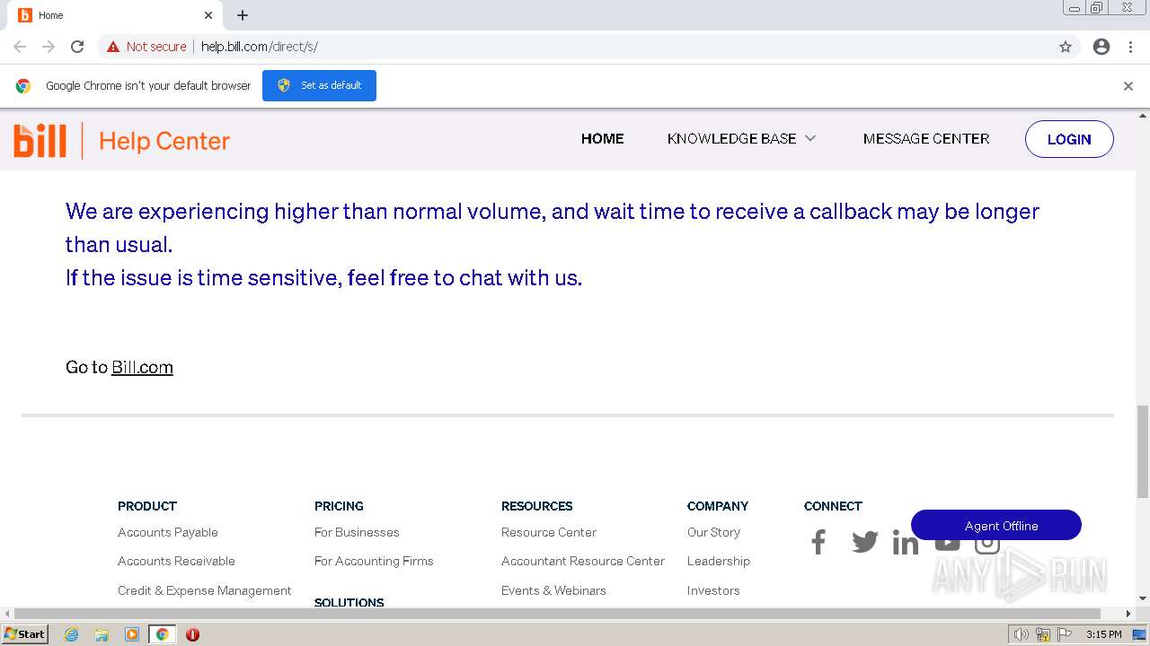Open For Businesses pricing link
This screenshot has height=646, width=1150.
point(357,532)
